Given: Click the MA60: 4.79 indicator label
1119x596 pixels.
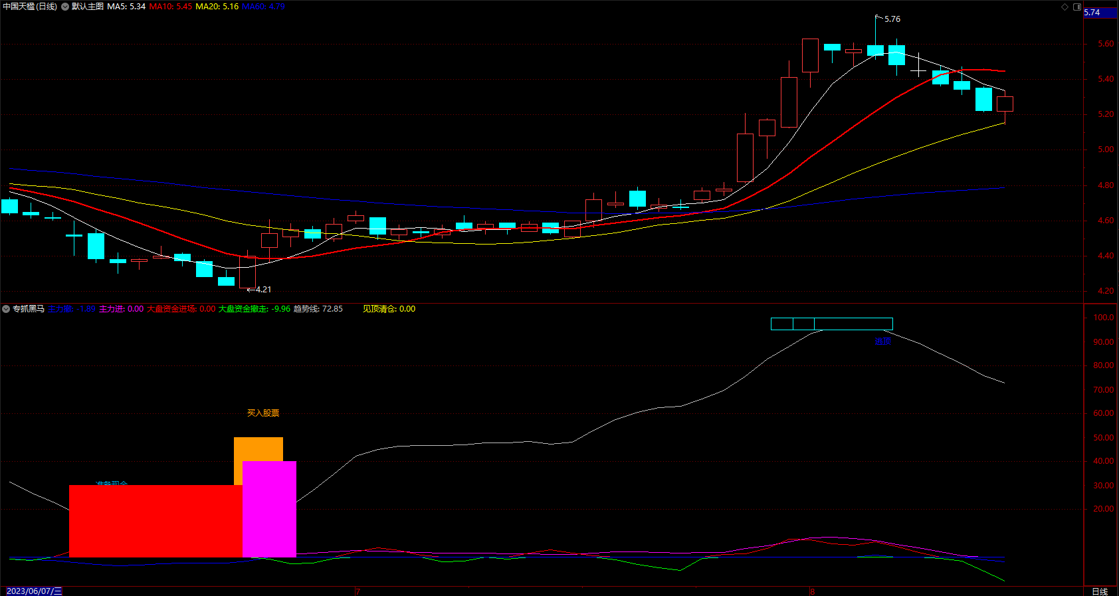Looking at the screenshot, I should [x=263, y=7].
